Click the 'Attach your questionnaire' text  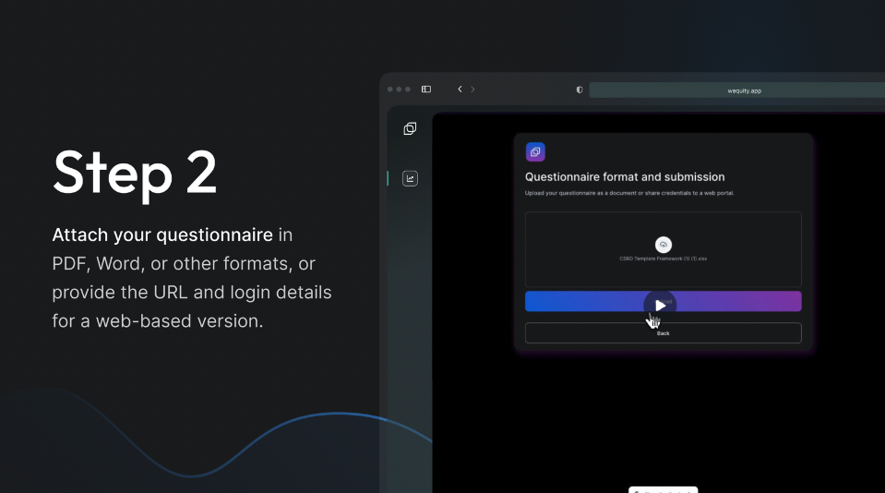coord(162,234)
